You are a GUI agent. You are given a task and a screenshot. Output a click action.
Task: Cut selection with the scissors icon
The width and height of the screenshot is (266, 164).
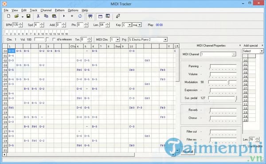38,16
